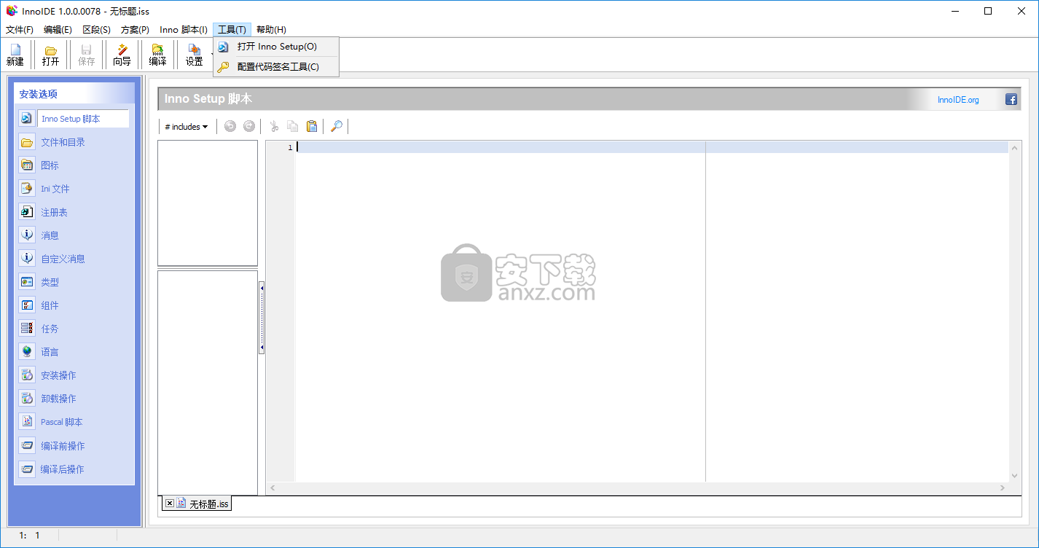
Task: Open the 任务 section icon
Action: click(27, 329)
